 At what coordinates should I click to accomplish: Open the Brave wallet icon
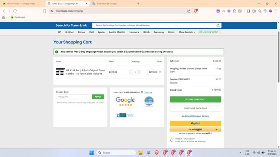click(254, 11)
